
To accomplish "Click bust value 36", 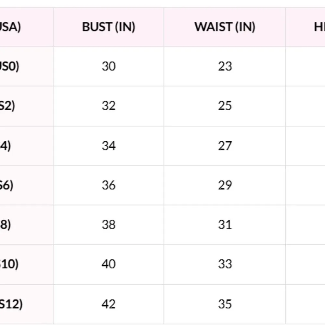I will pyautogui.click(x=109, y=185).
